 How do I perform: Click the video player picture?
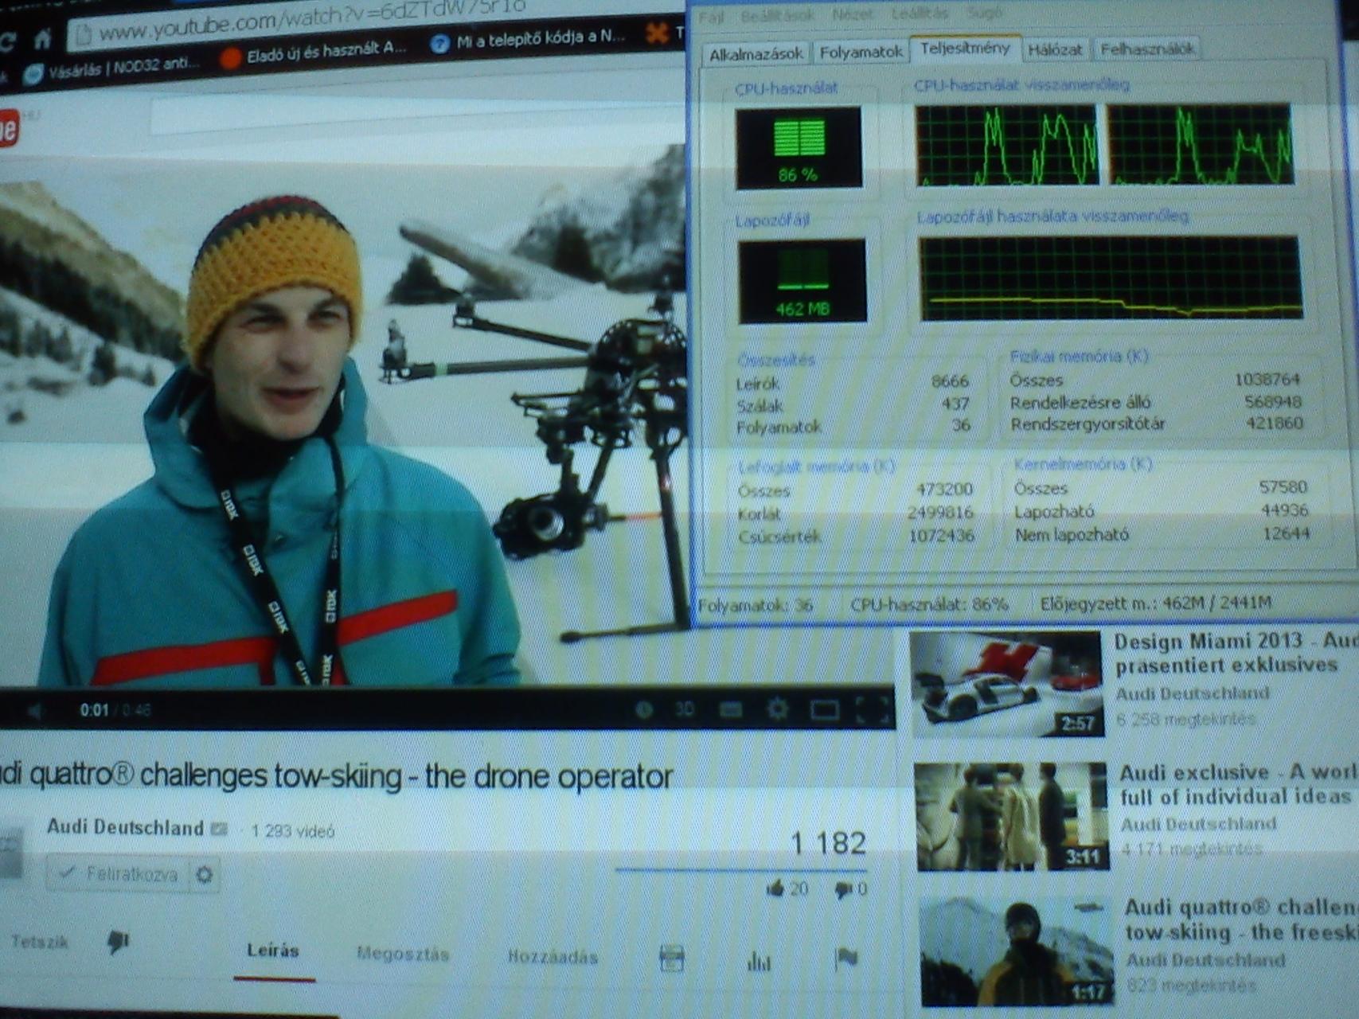[x=342, y=414]
